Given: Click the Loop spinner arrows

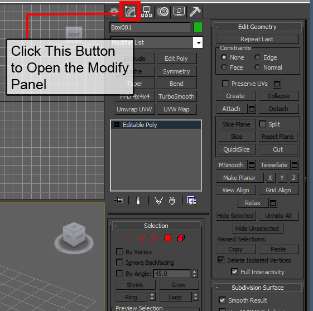Looking at the screenshot, I should point(196,297).
